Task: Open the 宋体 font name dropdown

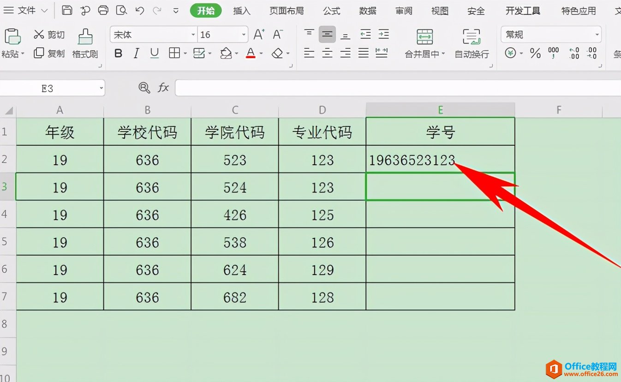Action: [193, 35]
